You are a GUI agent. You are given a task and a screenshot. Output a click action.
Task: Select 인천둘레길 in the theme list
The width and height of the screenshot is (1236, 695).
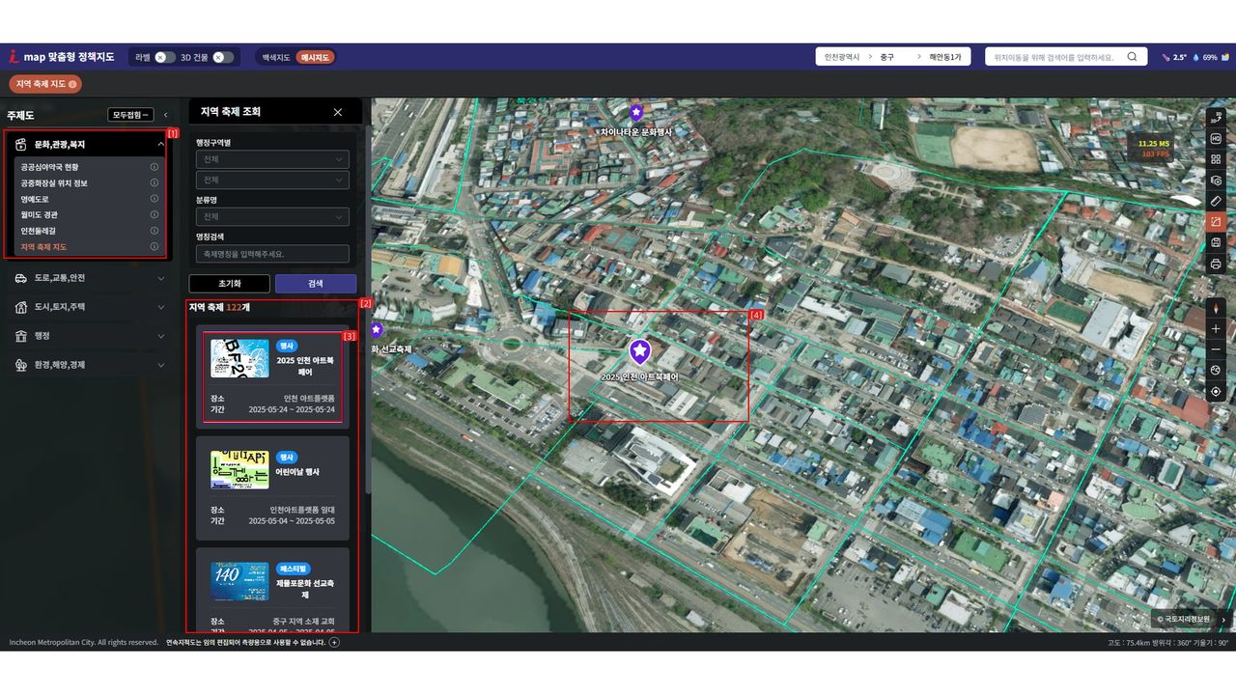point(39,231)
